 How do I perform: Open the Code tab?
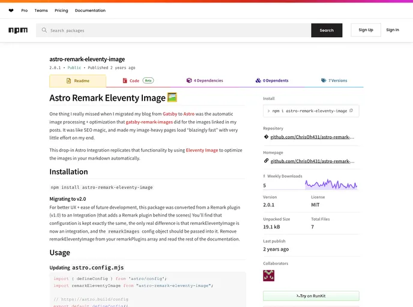(138, 81)
